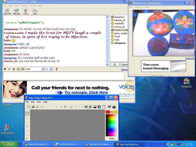Viewport: 196px width, 147px height.
Task: Click the chat message input field
Action: tap(63, 76)
